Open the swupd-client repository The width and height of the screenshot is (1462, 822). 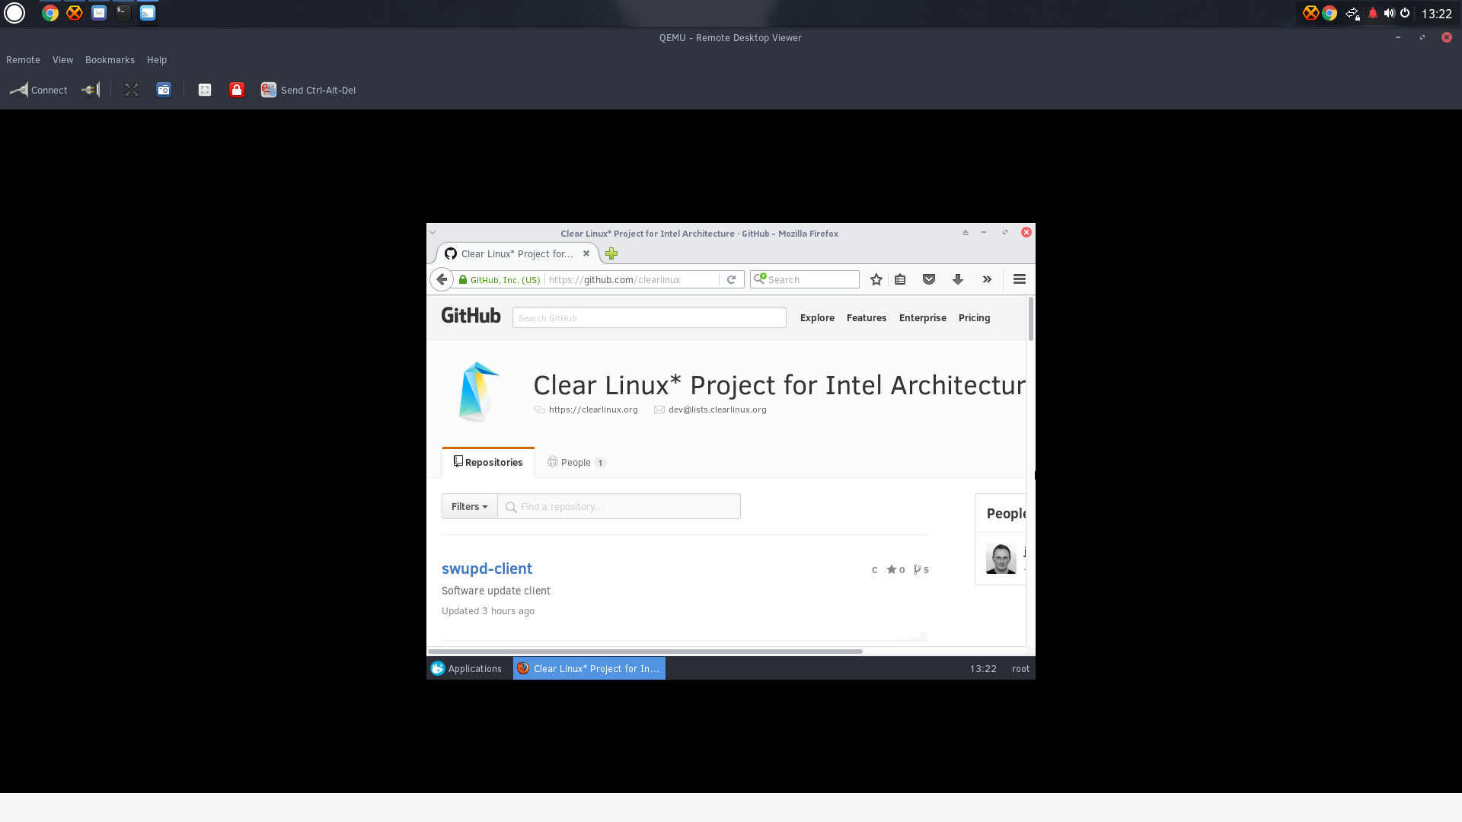pos(487,569)
